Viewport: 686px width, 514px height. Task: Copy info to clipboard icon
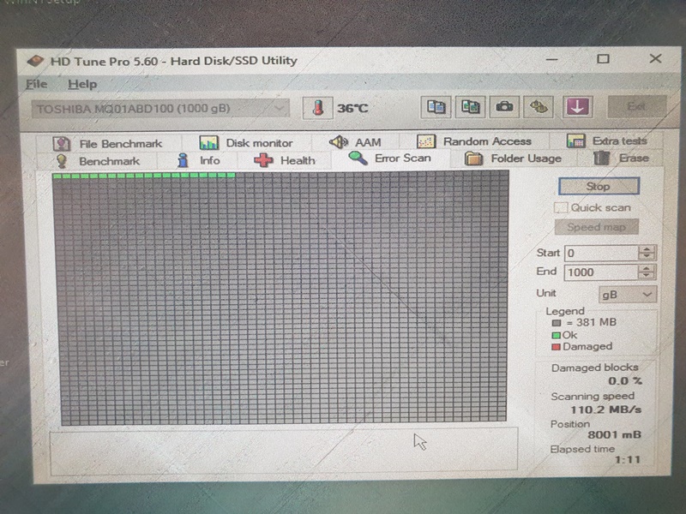436,106
